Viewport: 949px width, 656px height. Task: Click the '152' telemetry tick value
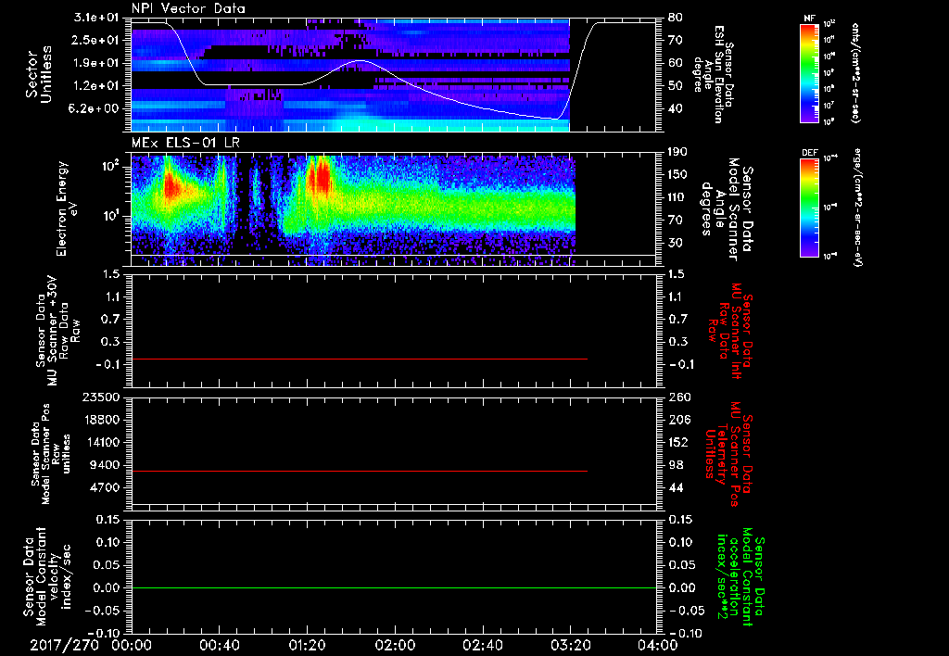(x=677, y=442)
